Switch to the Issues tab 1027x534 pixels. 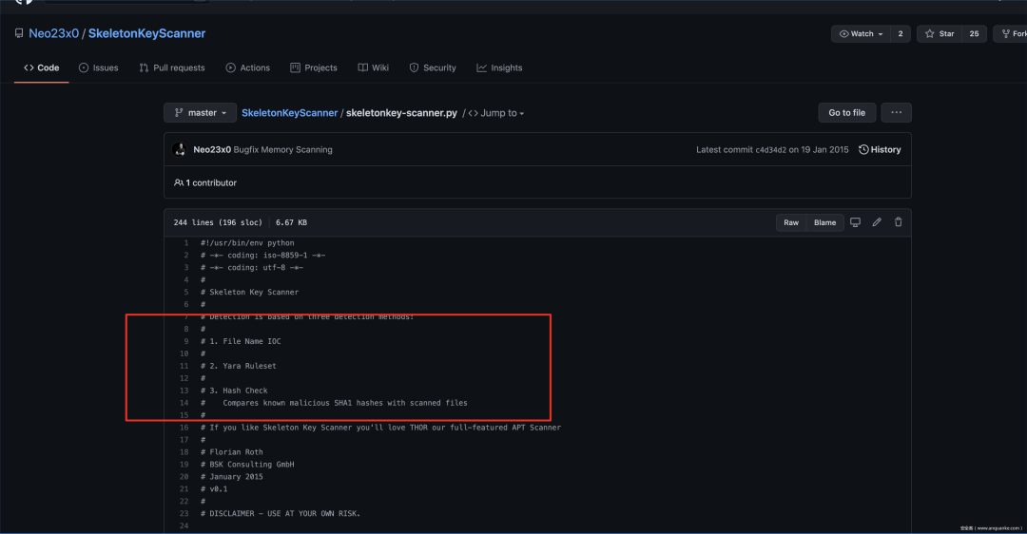[98, 68]
